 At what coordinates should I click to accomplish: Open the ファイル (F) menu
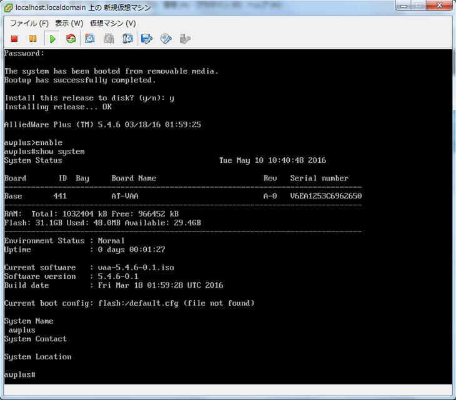29,23
